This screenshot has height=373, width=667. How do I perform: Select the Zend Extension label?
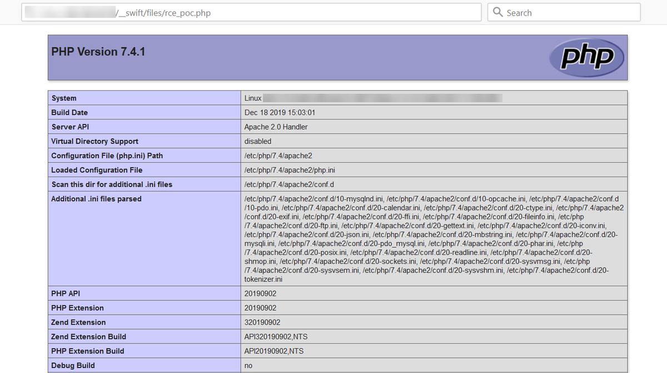78,322
